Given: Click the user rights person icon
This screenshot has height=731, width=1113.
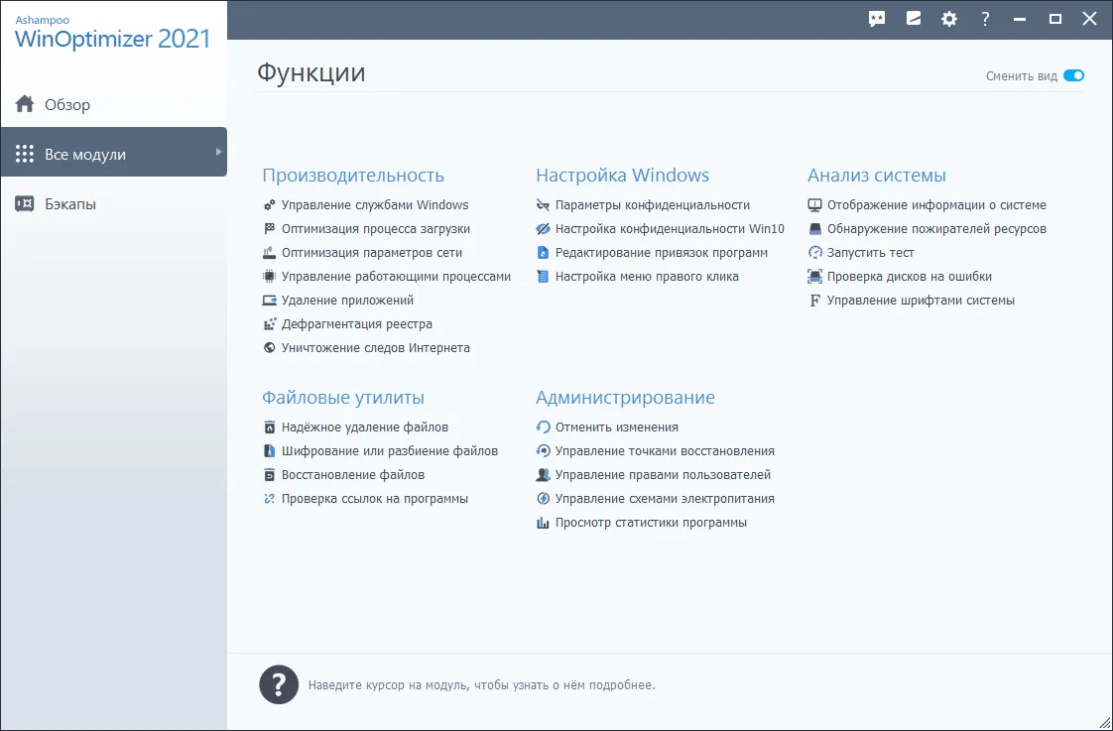Looking at the screenshot, I should coord(543,475).
